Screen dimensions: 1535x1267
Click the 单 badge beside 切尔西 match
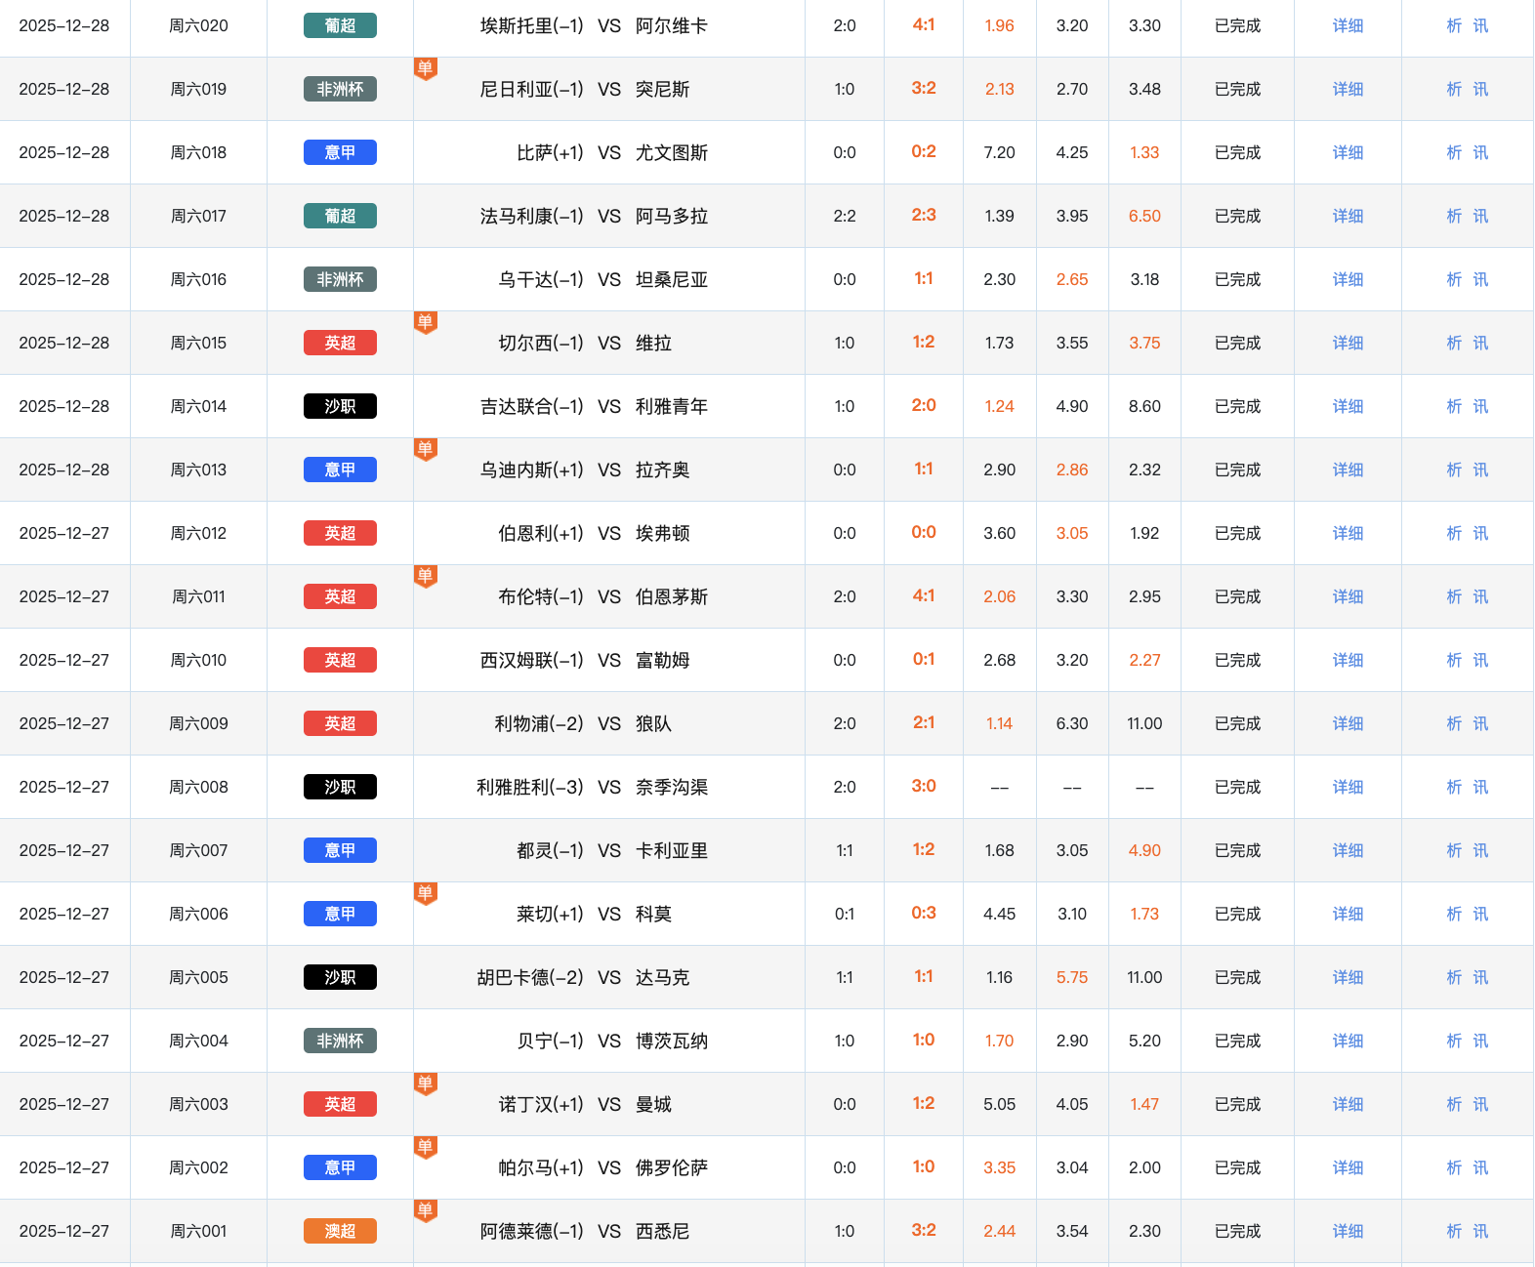(x=425, y=322)
